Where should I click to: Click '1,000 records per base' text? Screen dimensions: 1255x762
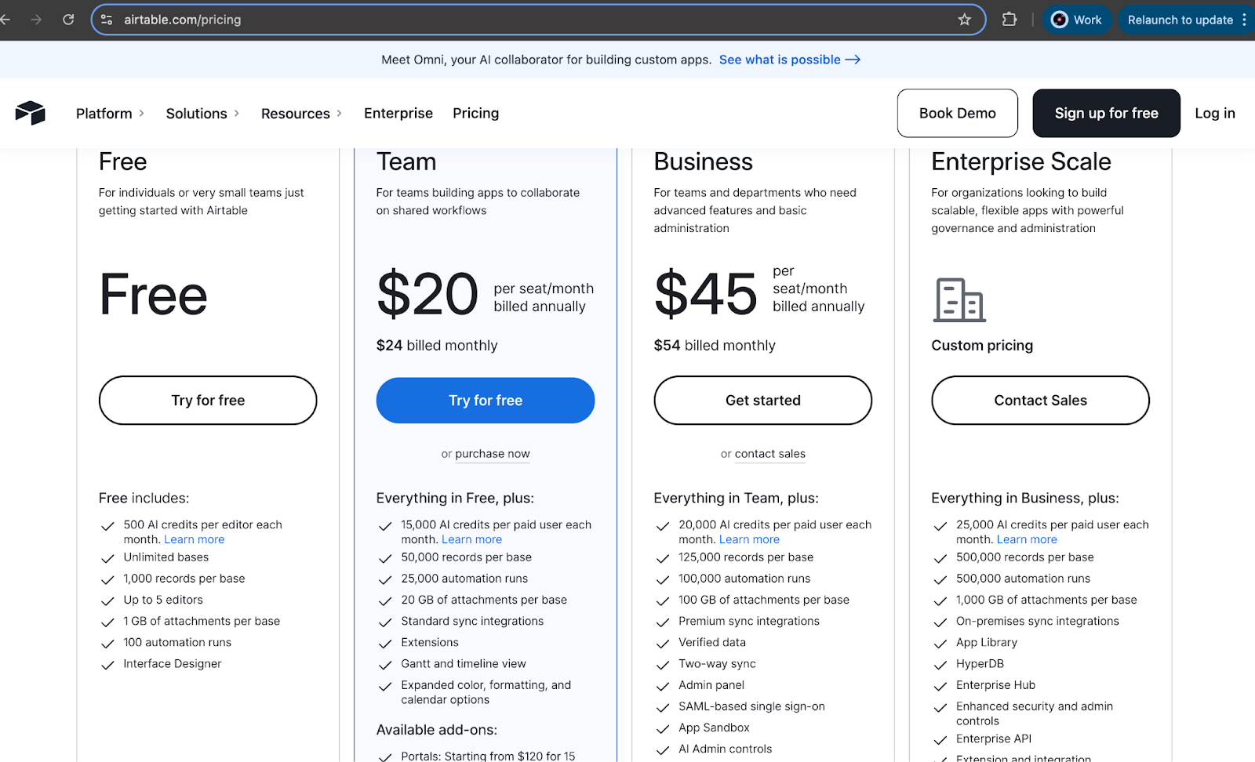(x=184, y=579)
